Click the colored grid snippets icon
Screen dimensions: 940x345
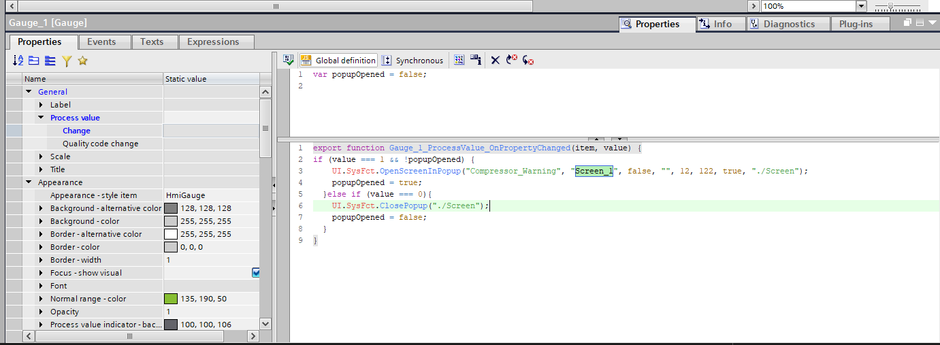[x=459, y=60]
